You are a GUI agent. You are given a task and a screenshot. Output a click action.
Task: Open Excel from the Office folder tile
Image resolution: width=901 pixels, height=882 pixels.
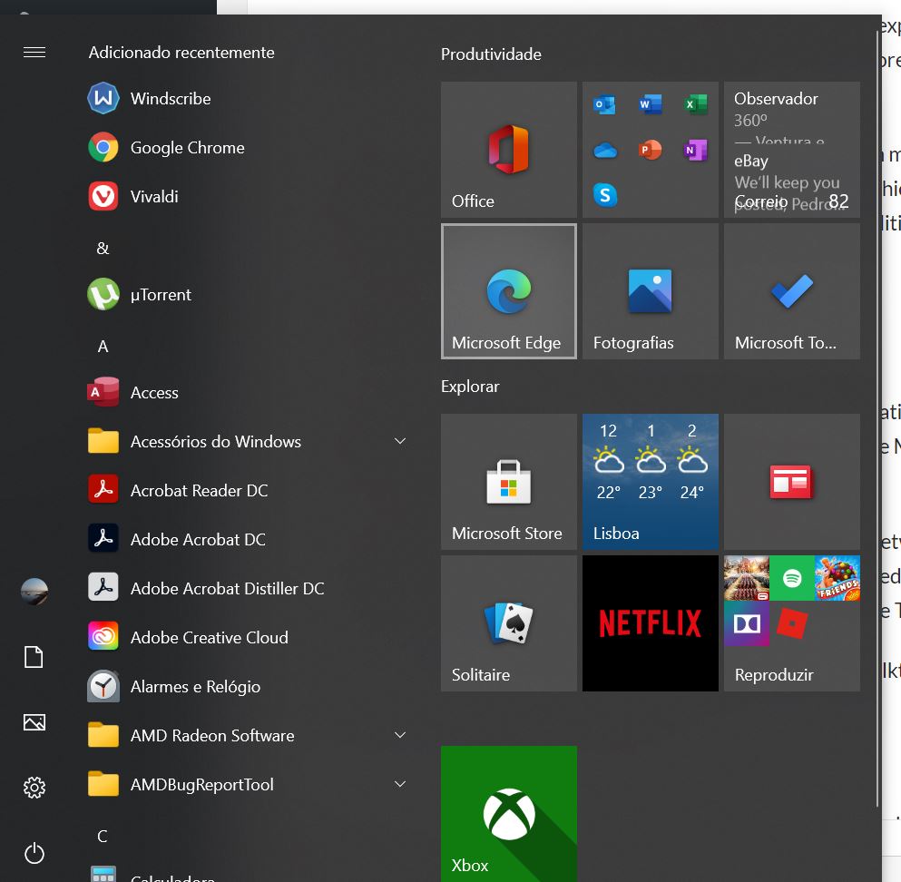(x=695, y=104)
